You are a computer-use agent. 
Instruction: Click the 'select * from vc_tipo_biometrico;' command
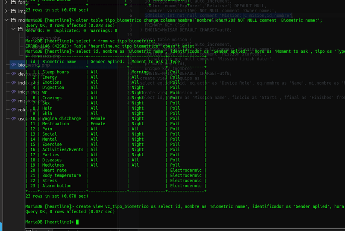(x=116, y=41)
